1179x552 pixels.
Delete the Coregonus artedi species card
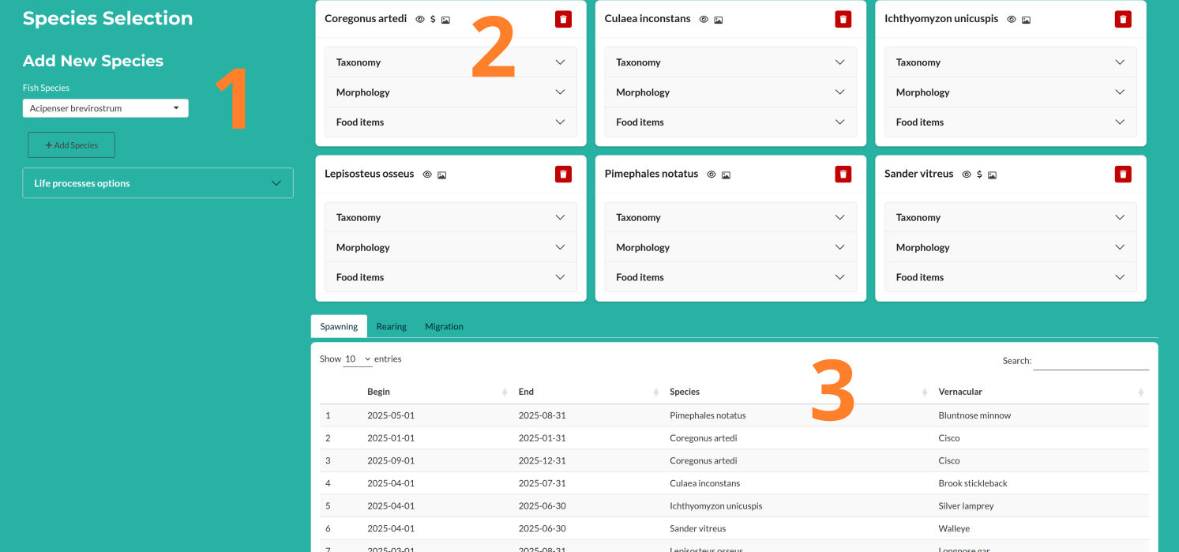pos(563,19)
